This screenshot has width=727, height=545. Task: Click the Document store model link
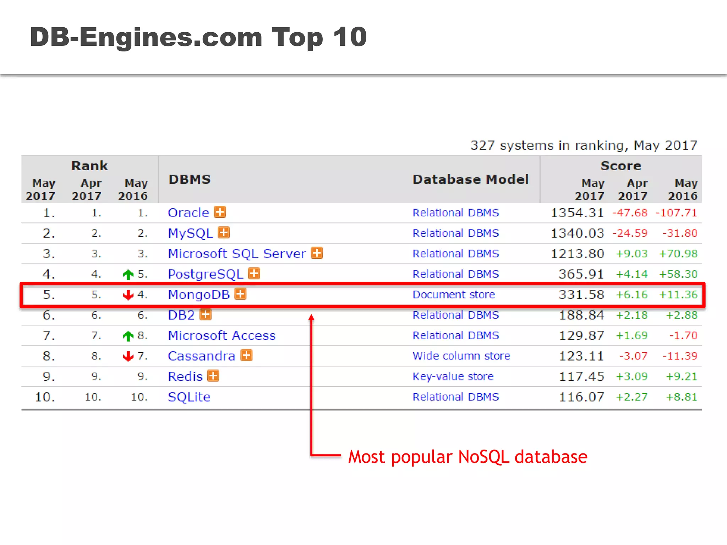tap(453, 294)
